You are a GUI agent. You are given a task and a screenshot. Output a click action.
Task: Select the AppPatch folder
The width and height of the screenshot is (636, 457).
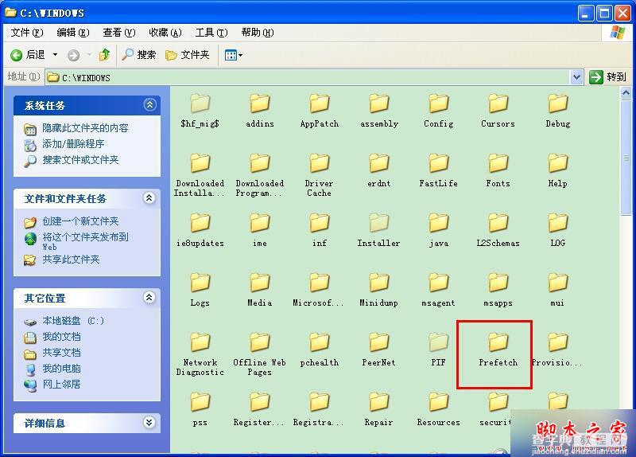(x=320, y=111)
